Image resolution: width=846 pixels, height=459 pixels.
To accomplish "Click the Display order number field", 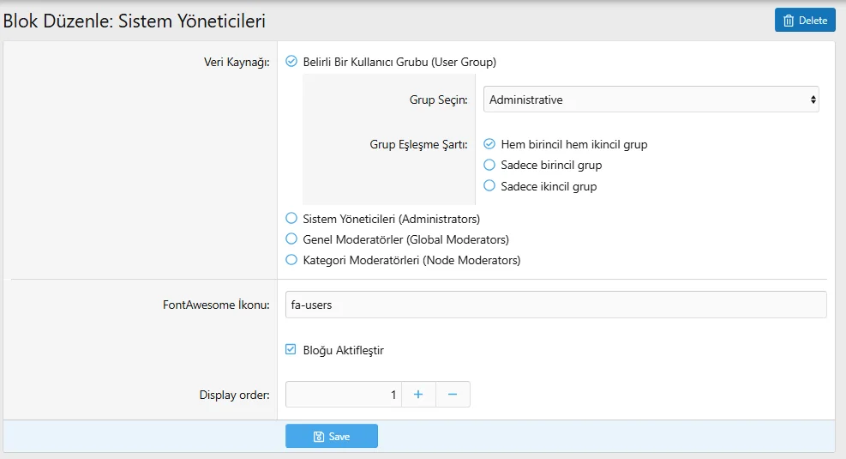I will pos(343,395).
